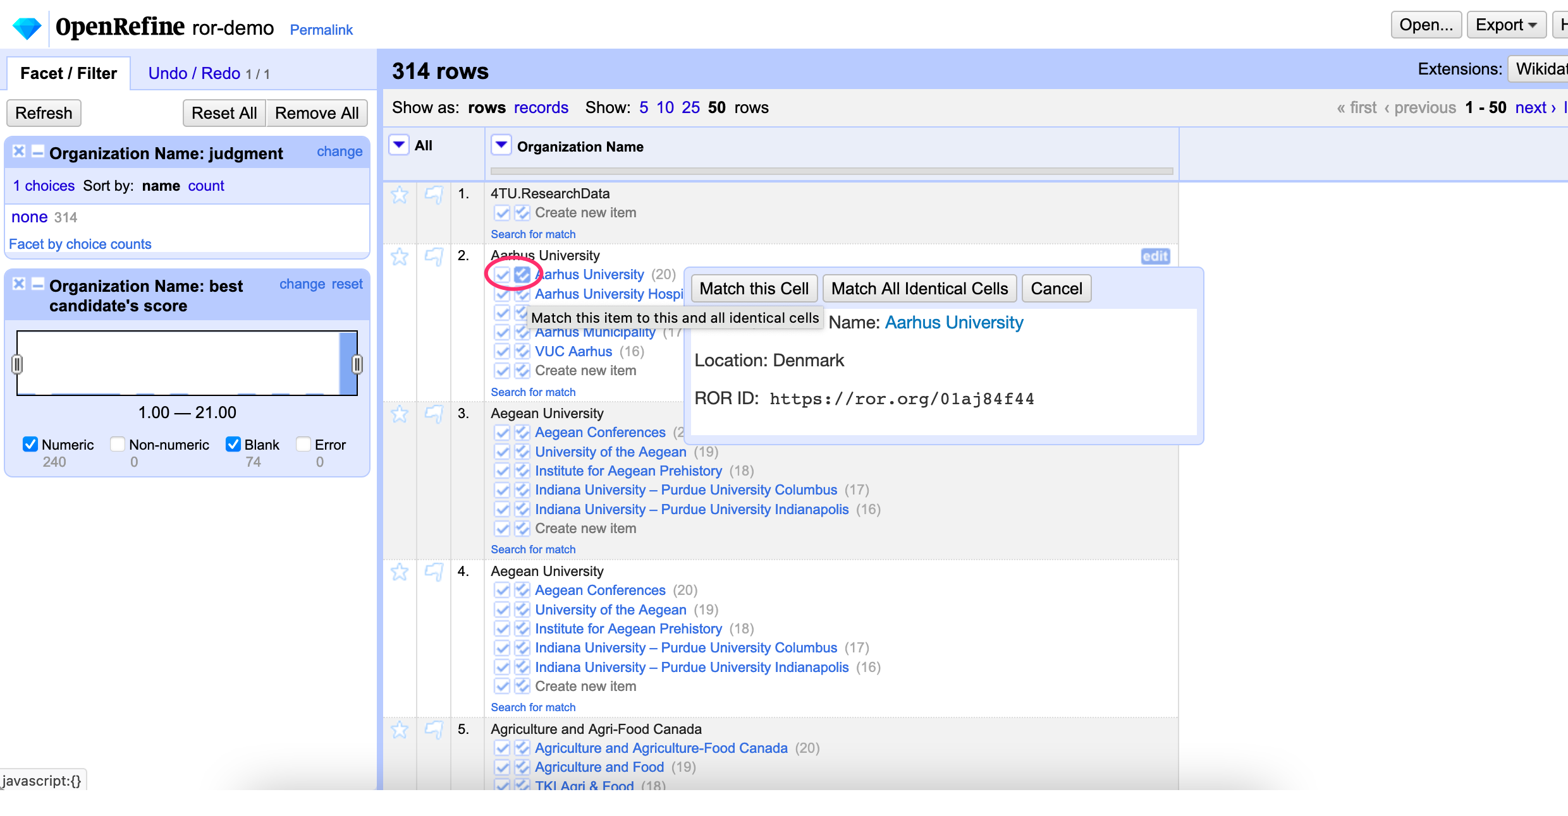Screen dimensions: 1568x816
Task: Flag row 3 Aegean University
Action: pos(434,414)
